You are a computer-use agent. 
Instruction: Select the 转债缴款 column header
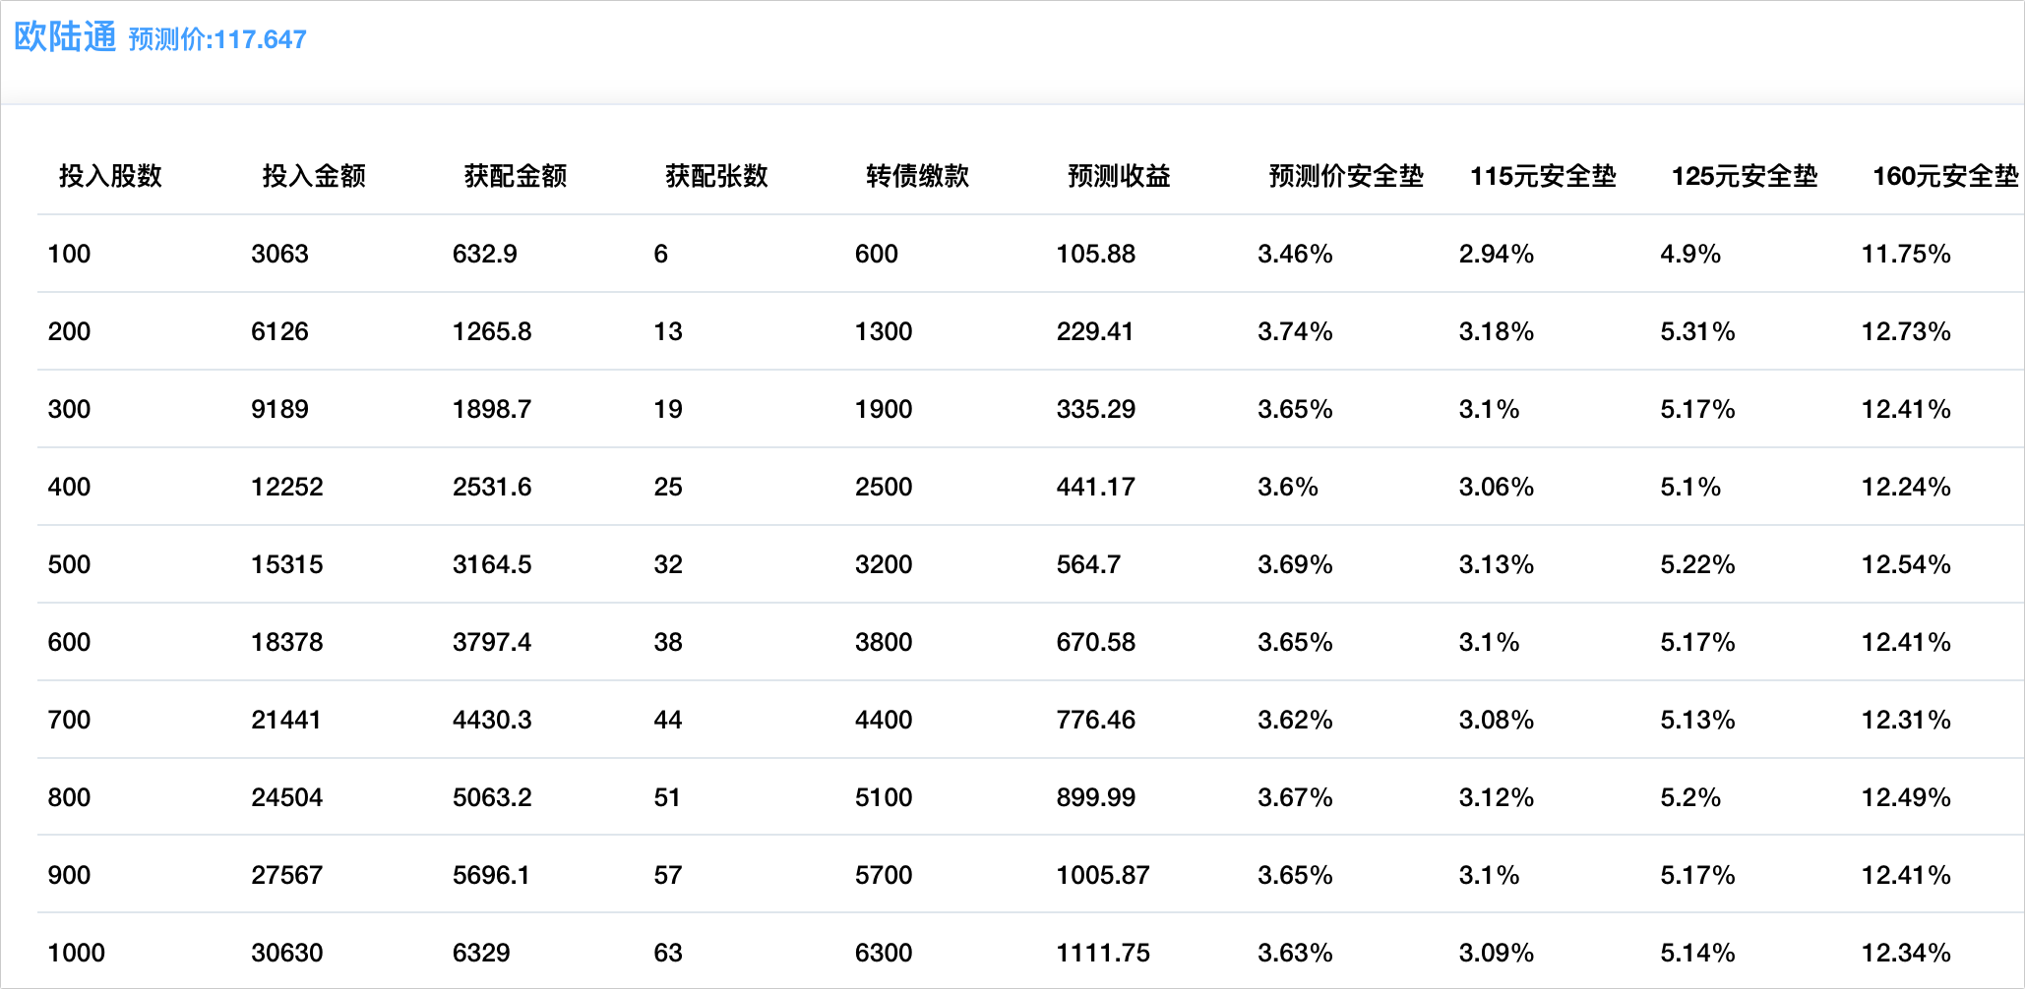[917, 176]
